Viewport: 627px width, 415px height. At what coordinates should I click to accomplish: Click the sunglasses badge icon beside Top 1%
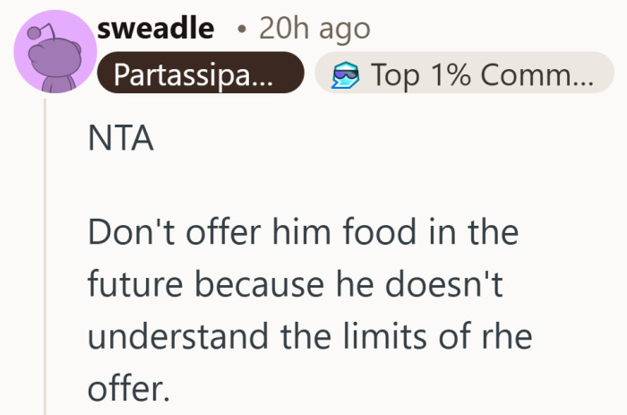[346, 75]
